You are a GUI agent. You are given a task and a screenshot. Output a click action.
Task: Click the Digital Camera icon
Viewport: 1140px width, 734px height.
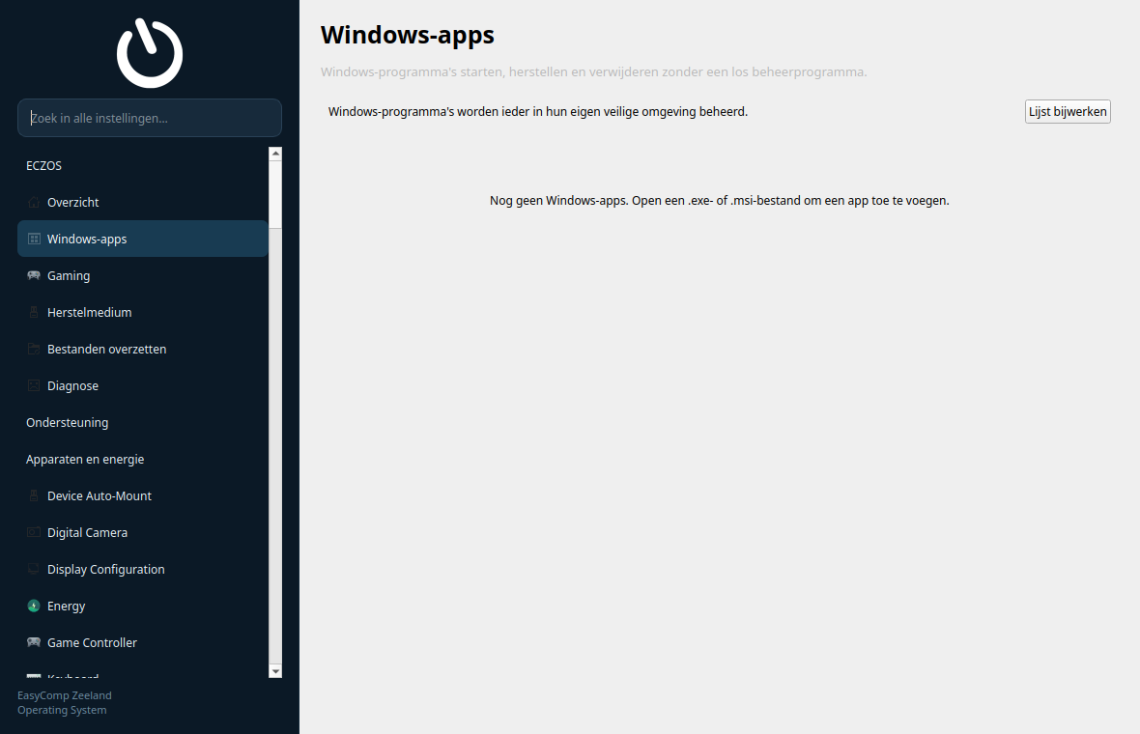pos(34,532)
